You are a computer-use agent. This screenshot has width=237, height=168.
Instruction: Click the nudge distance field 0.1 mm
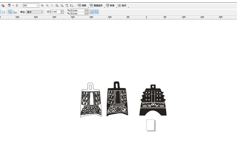point(55,12)
